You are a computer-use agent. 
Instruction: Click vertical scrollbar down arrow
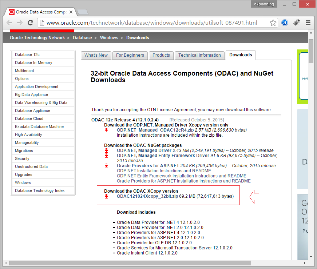(x=311, y=257)
